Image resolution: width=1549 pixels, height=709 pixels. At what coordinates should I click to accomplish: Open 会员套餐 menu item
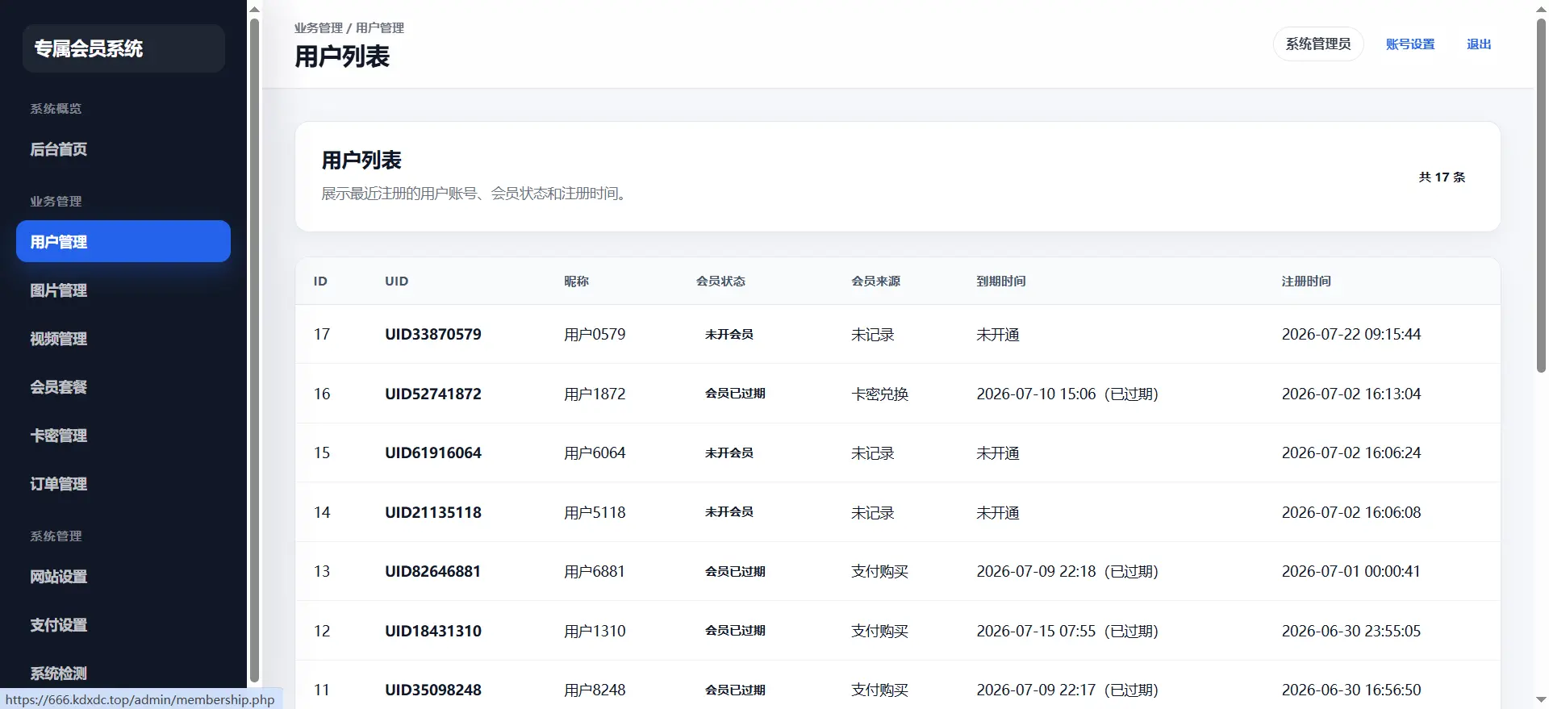(123, 387)
